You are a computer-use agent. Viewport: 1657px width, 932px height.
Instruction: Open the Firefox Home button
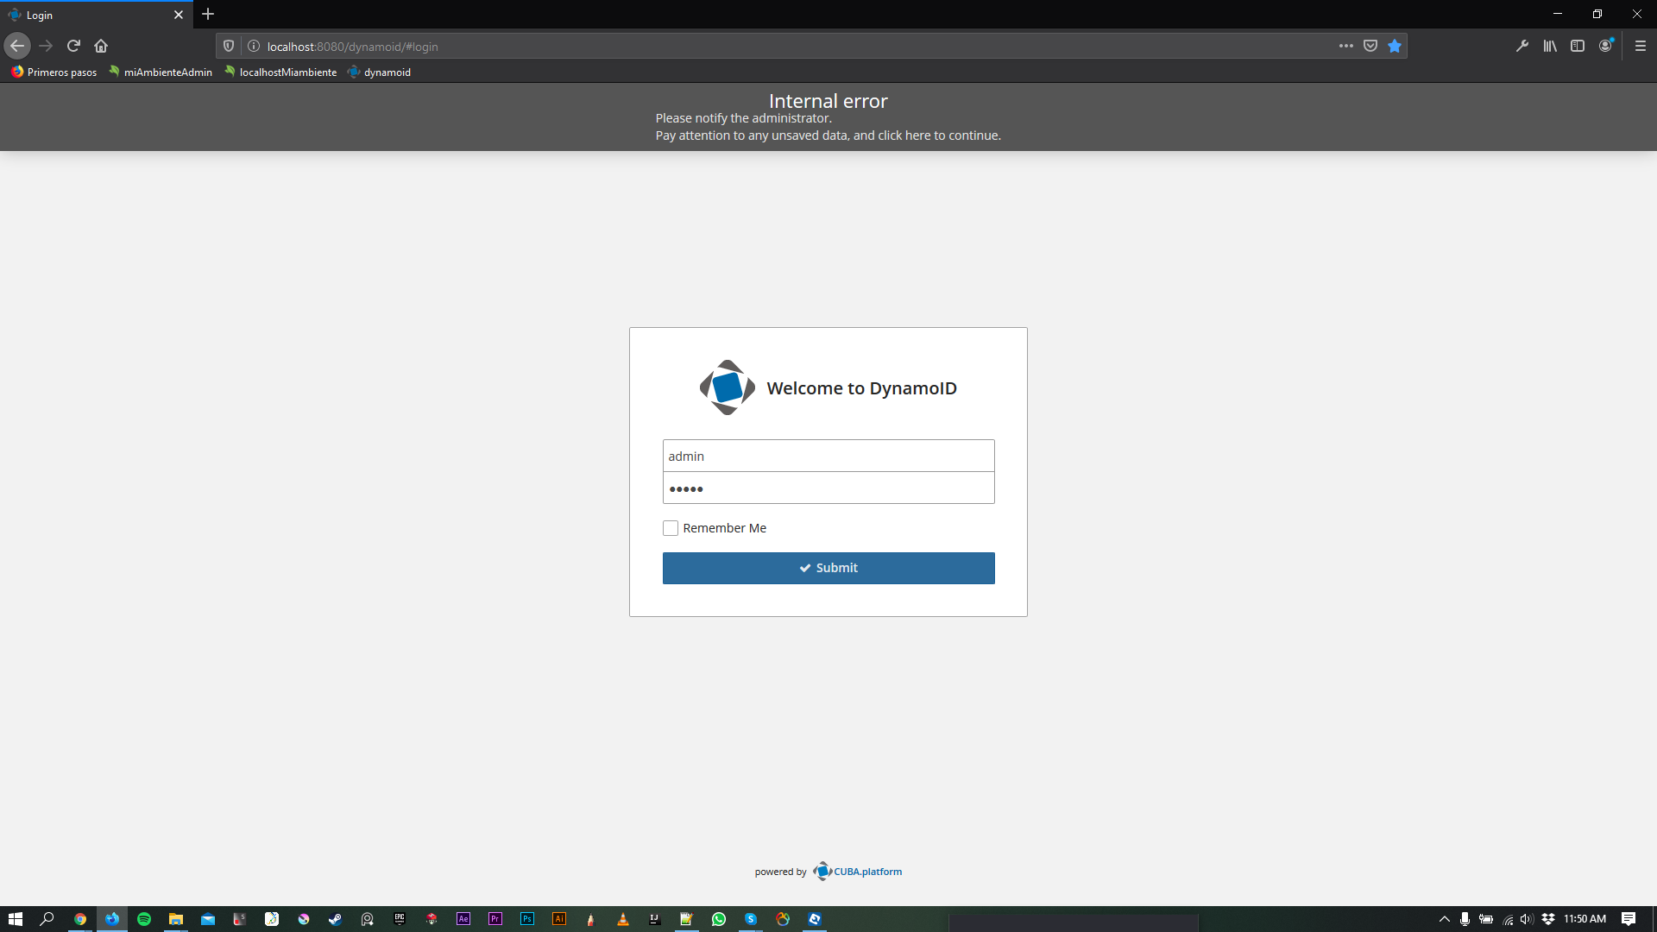[x=101, y=46]
